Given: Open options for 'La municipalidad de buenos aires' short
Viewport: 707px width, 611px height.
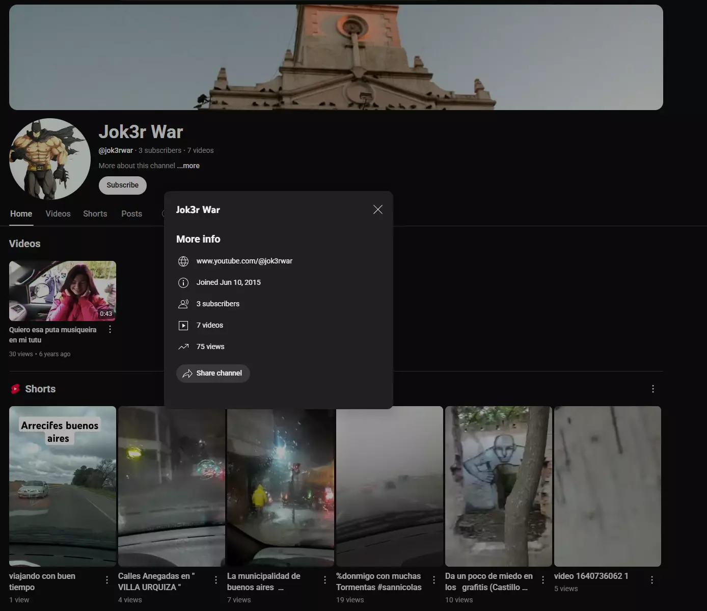Looking at the screenshot, I should [x=325, y=580].
